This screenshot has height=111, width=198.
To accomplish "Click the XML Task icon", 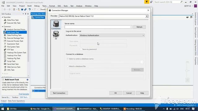I will click(5, 70).
